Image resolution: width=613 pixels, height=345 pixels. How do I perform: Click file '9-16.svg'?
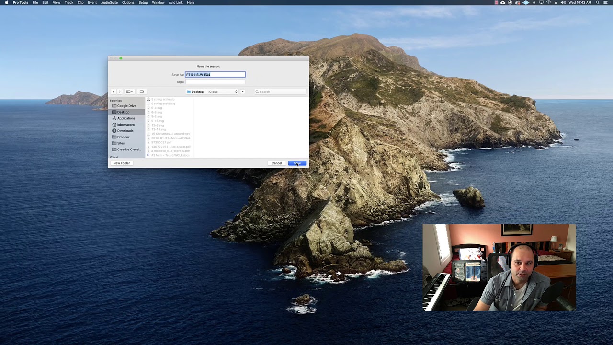(x=158, y=121)
